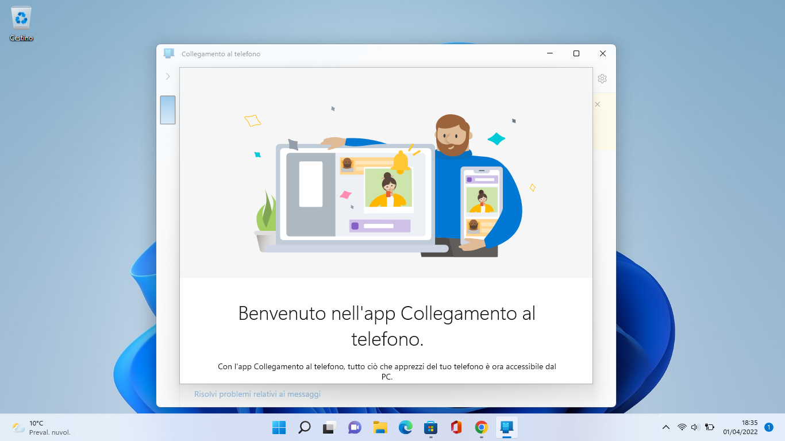Viewport: 785px width, 441px height.
Task: Click the volume speaker tray icon
Action: [695, 427]
